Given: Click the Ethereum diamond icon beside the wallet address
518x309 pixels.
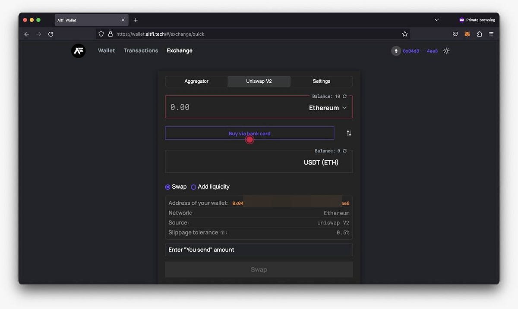Looking at the screenshot, I should pos(396,50).
